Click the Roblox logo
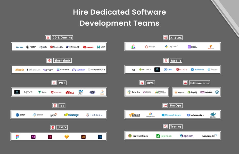This screenshot has height=154, width=239. pyautogui.click(x=88, y=47)
